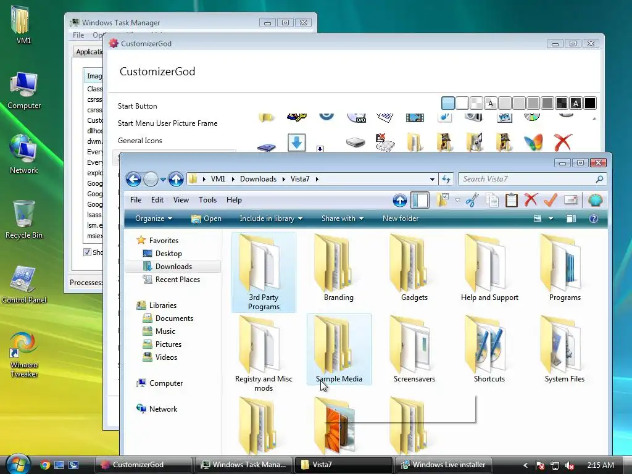Select Recent Places in the navigation pane
This screenshot has width=632, height=474.
pyautogui.click(x=177, y=280)
